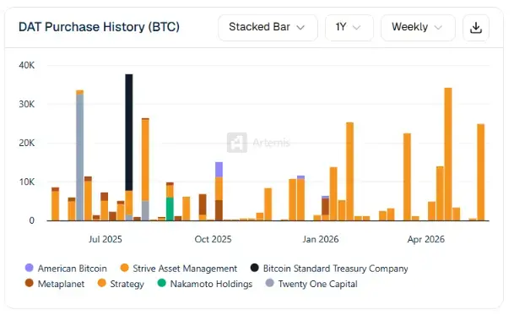Viewport: 514px width, 315px height.
Task: Select the purple segment atop the October 2025 bar
Action: 219,170
